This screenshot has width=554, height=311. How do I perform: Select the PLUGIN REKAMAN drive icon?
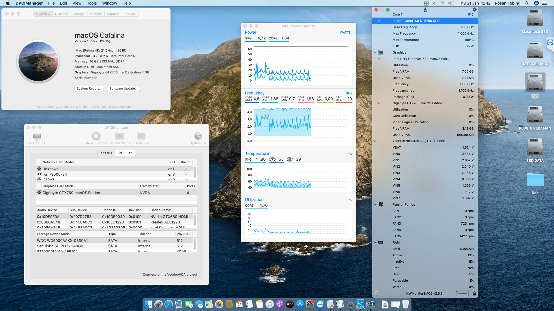[535, 115]
